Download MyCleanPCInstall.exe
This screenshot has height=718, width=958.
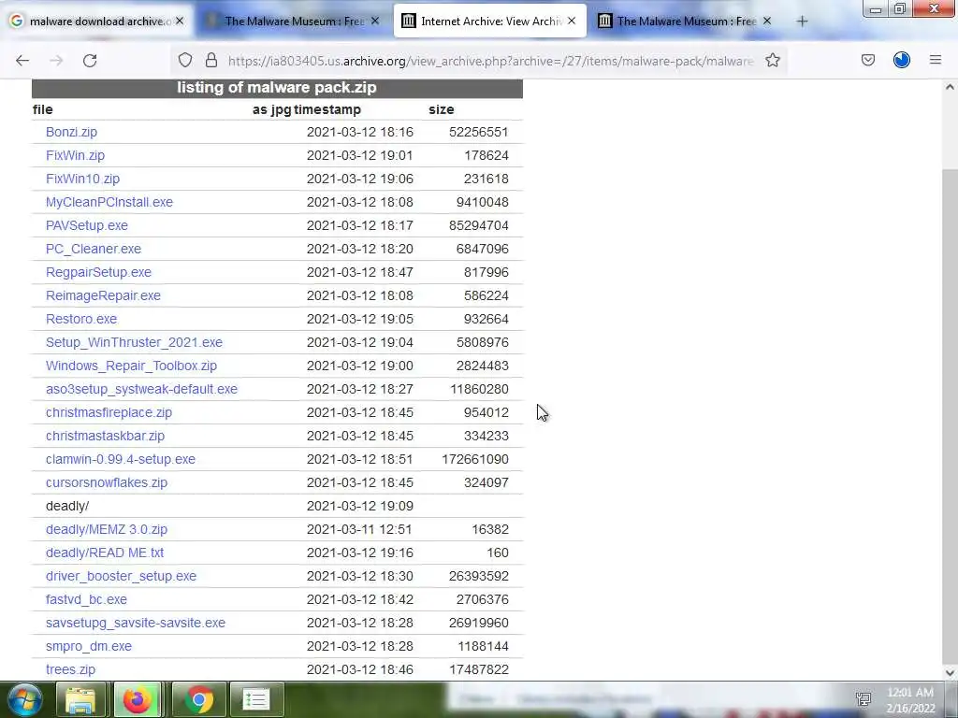pyautogui.click(x=109, y=202)
